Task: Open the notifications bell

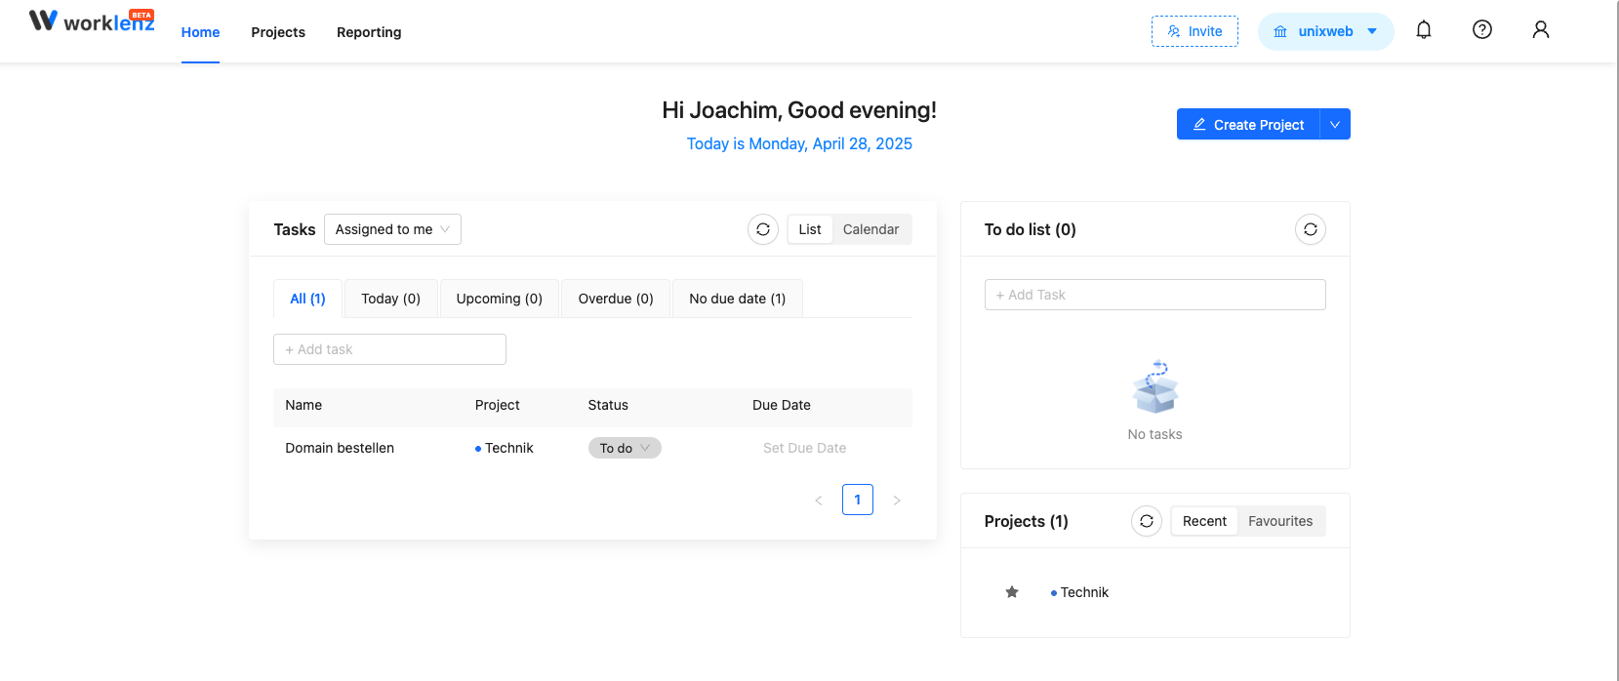Action: pyautogui.click(x=1424, y=30)
